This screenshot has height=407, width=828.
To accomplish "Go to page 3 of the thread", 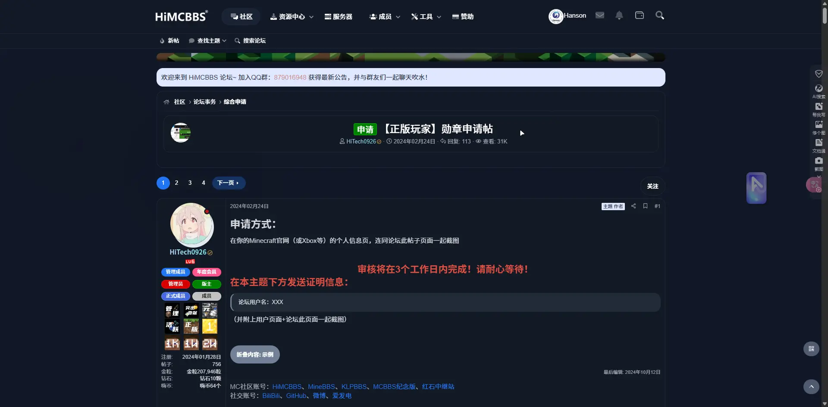I will click(190, 183).
